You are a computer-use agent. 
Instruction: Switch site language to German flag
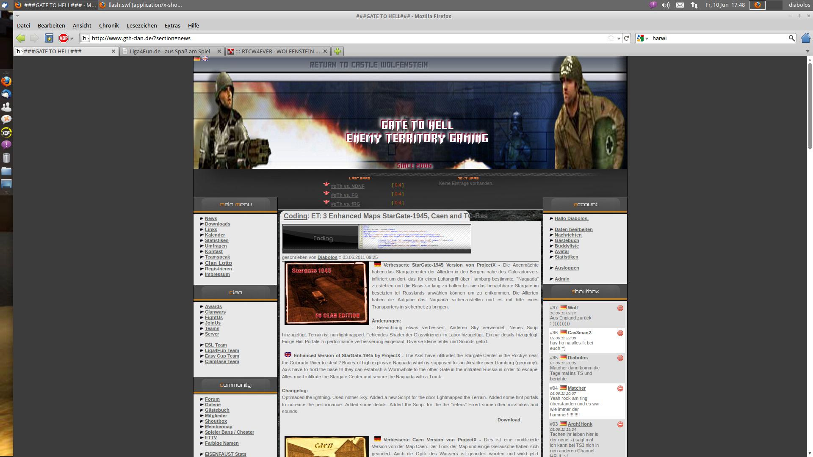pyautogui.click(x=197, y=59)
